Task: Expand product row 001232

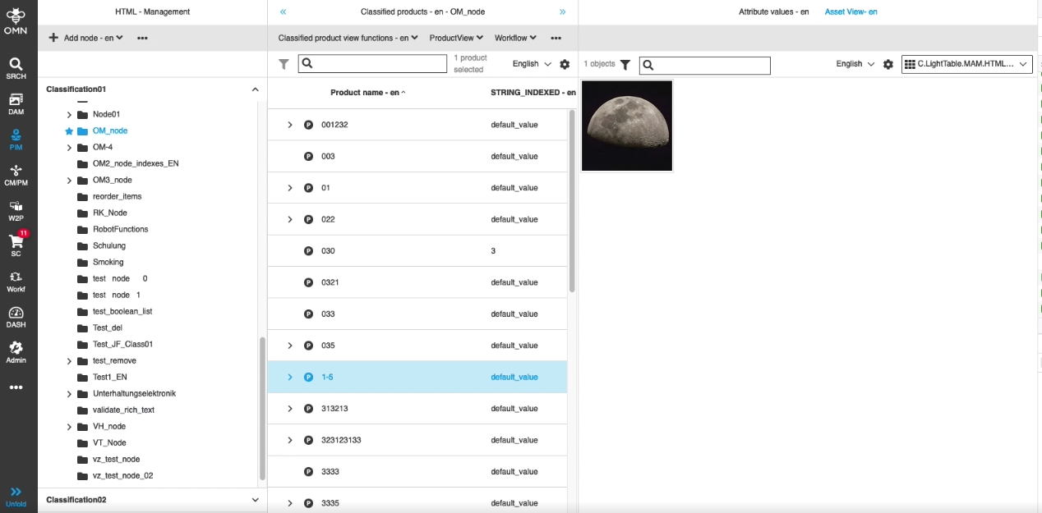Action: click(x=289, y=125)
